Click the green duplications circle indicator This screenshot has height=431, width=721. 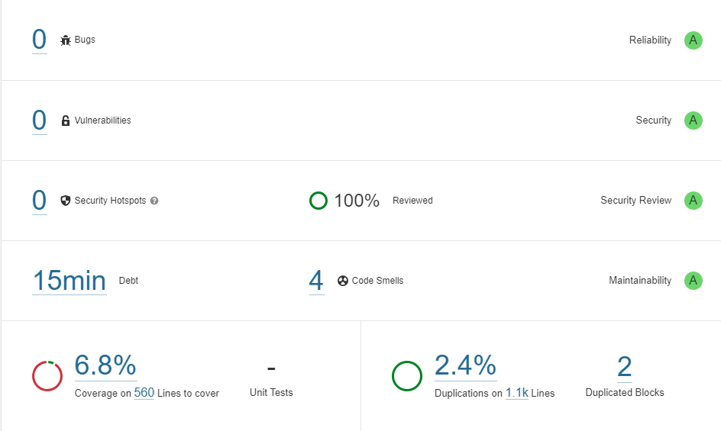click(x=407, y=376)
